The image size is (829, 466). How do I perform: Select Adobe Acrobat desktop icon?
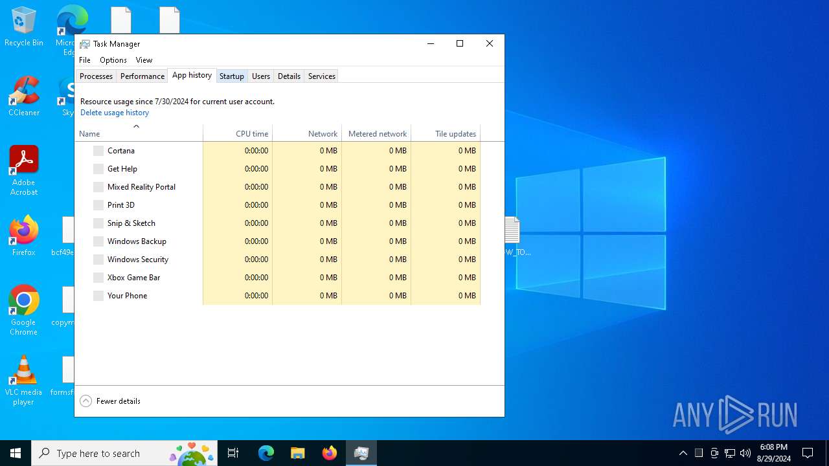click(24, 171)
